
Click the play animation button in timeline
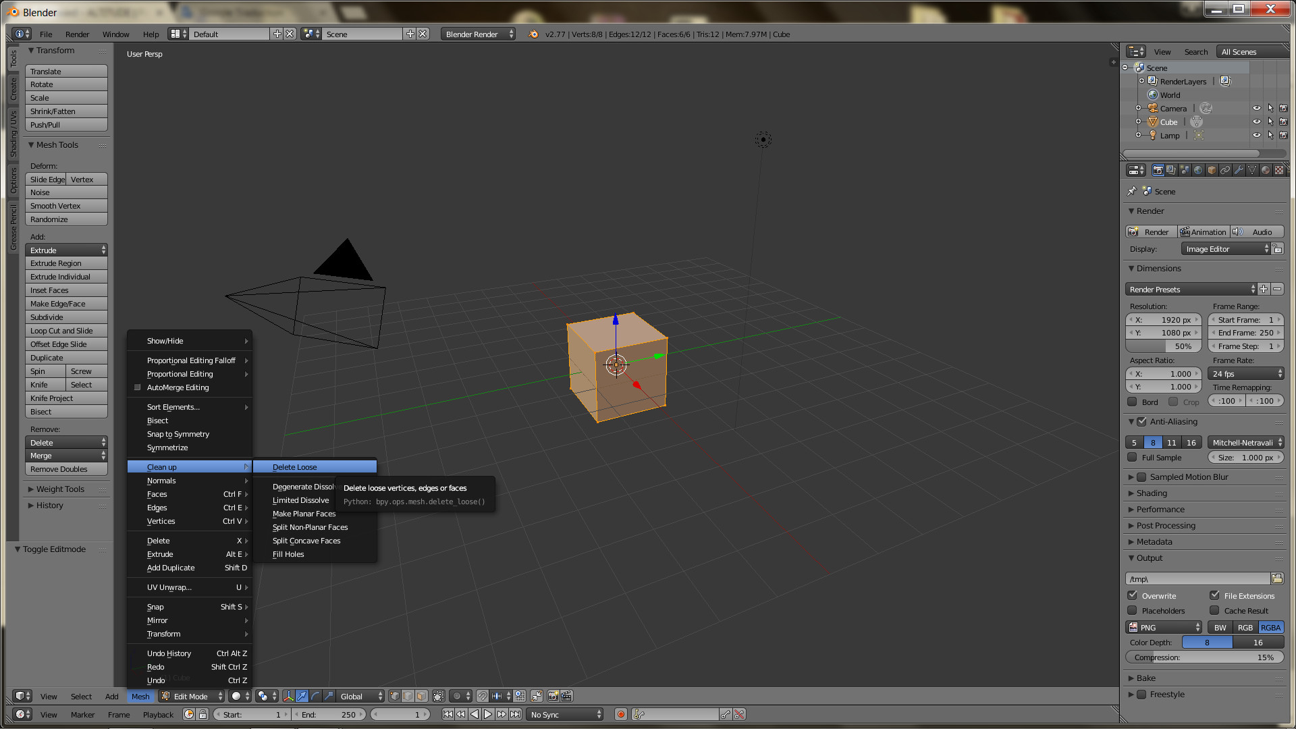pyautogui.click(x=488, y=714)
